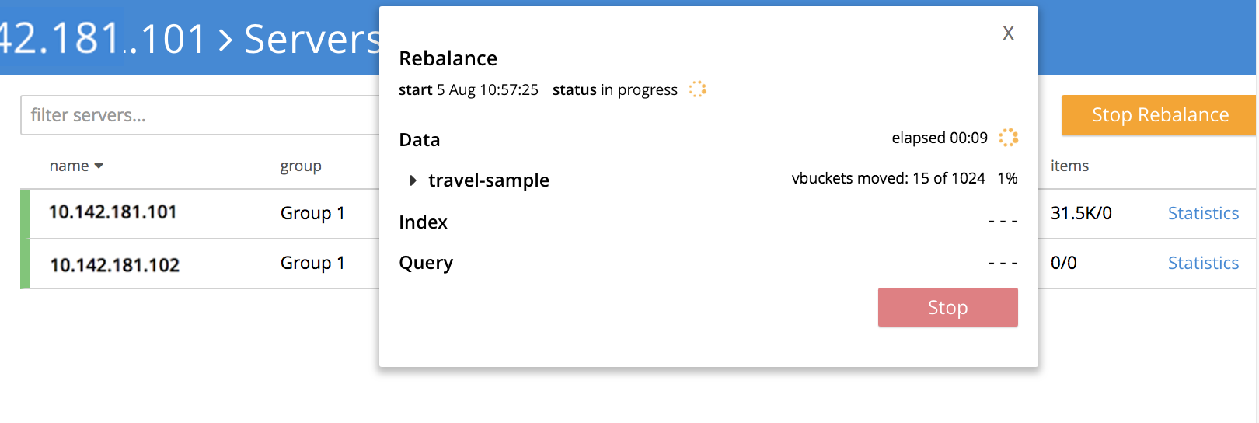
Task: Click the Data elapsed spinner icon
Action: [x=1008, y=138]
